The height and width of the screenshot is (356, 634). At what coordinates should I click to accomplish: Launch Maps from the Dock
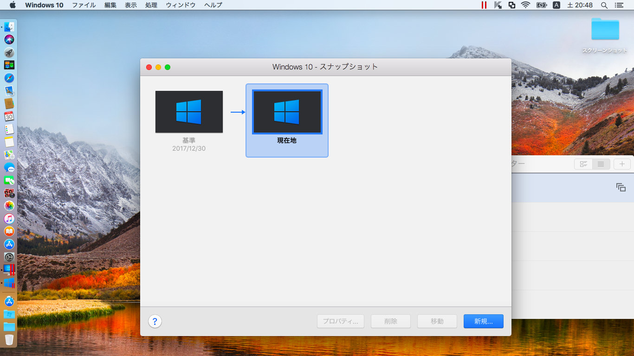(9, 155)
